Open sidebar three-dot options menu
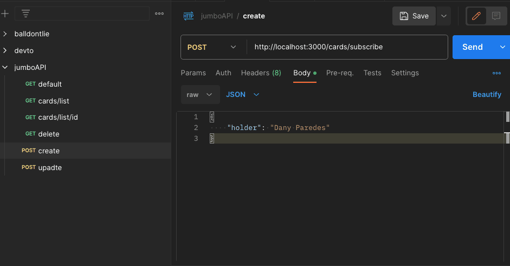510x266 pixels. 159,14
